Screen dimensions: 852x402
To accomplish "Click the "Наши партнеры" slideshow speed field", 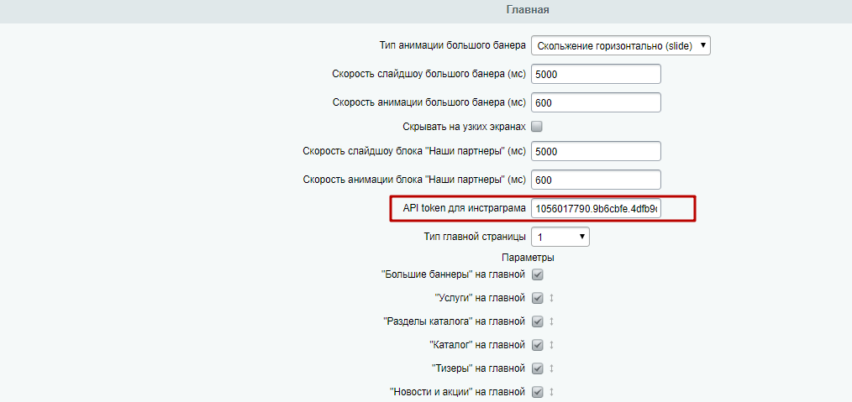I will point(596,152).
